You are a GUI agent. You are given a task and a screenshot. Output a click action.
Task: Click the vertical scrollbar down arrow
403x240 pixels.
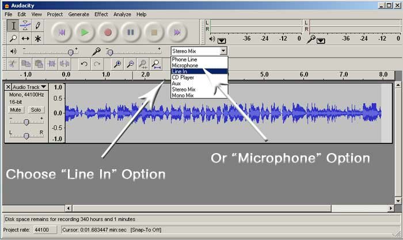tap(398, 201)
